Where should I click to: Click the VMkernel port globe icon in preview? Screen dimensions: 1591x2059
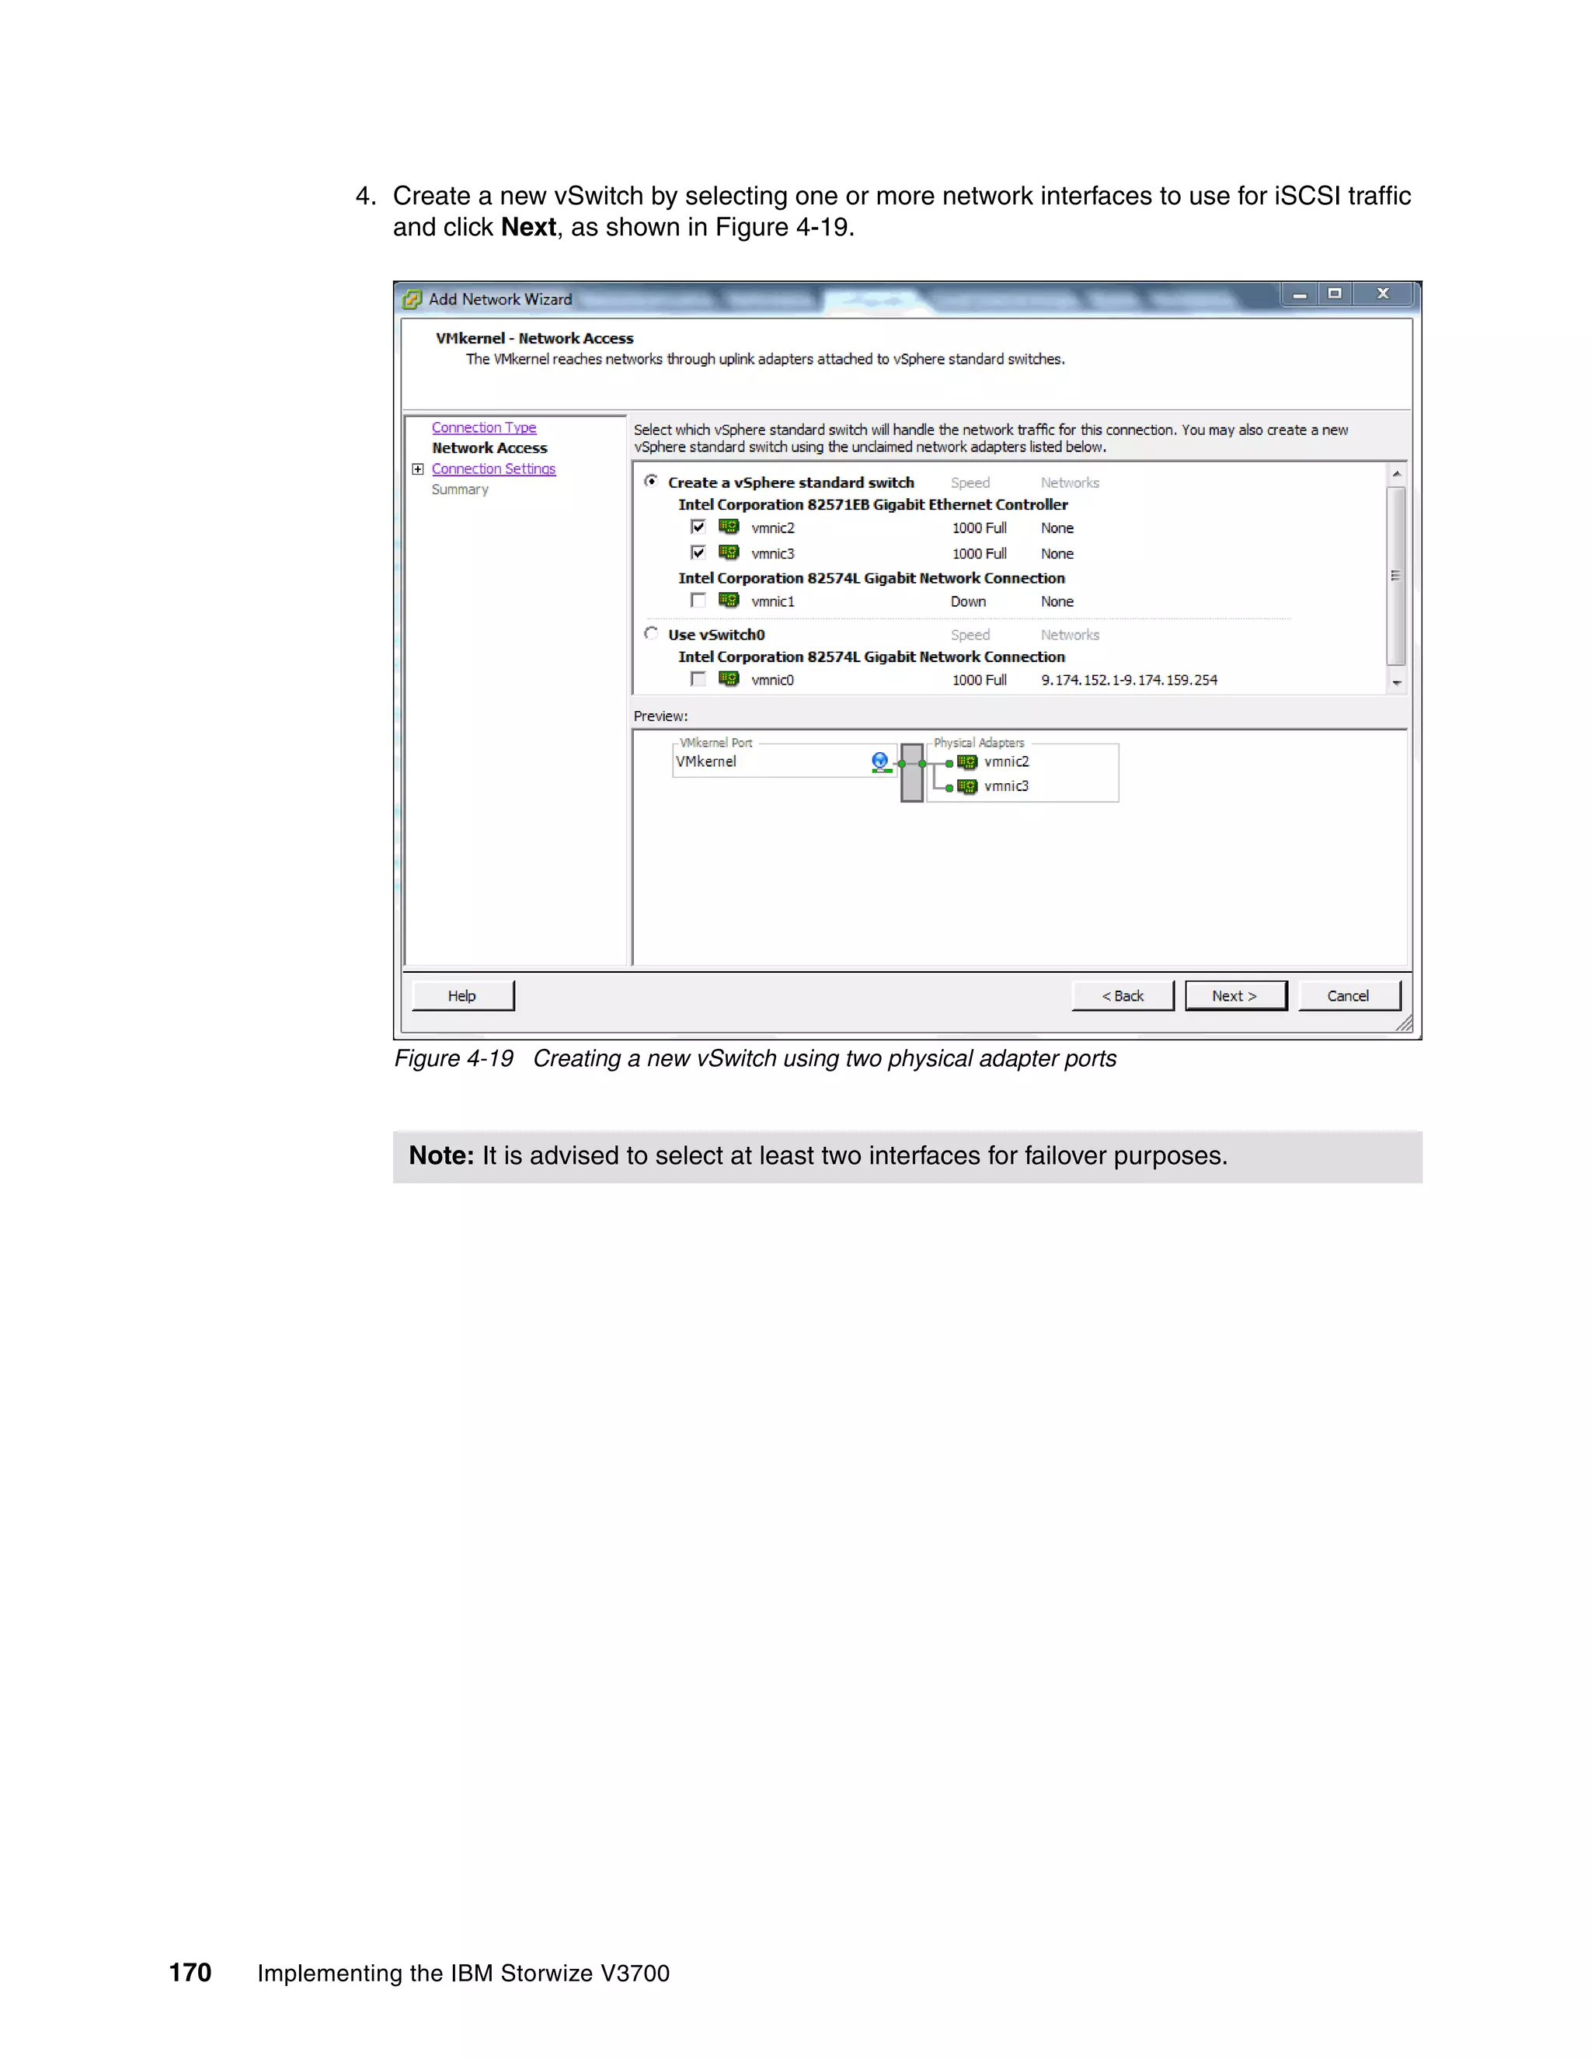tap(880, 761)
